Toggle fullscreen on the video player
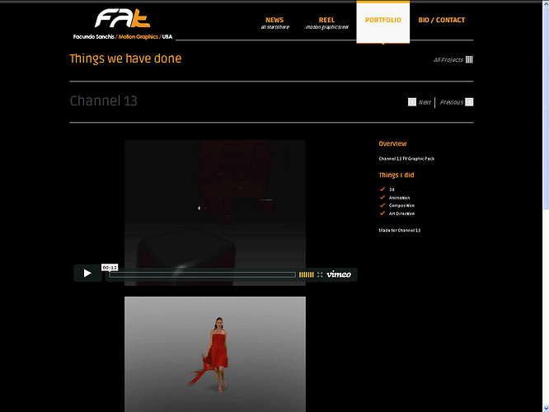 [x=320, y=274]
